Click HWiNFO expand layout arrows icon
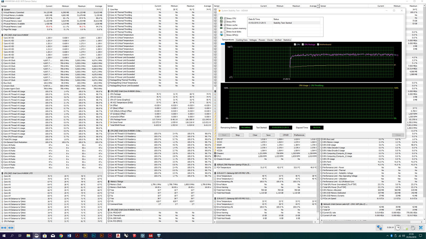 pyautogui.click(x=4, y=228)
